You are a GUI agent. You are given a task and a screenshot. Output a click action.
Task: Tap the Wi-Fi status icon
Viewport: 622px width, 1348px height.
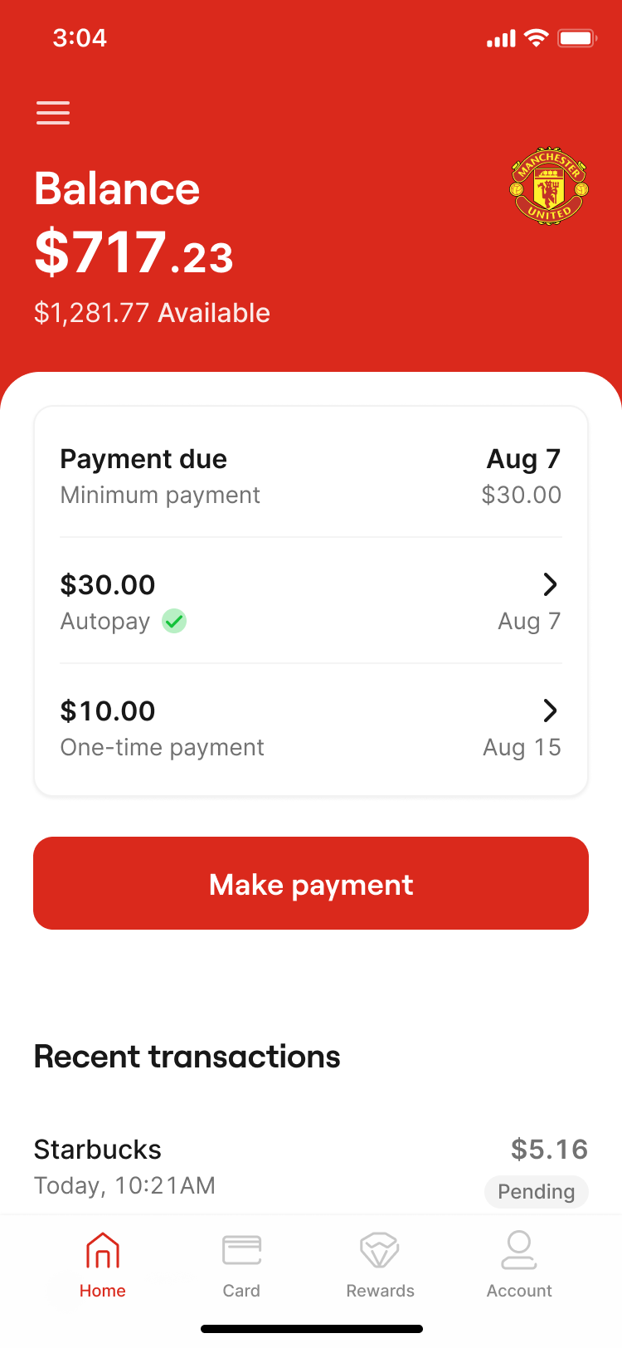point(537,38)
